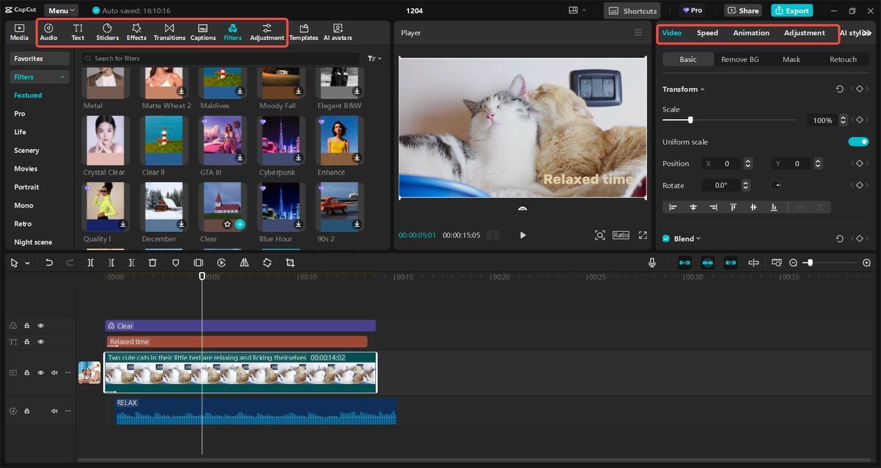The image size is (881, 468).
Task: Reset the Transform settings
Action: pos(840,89)
